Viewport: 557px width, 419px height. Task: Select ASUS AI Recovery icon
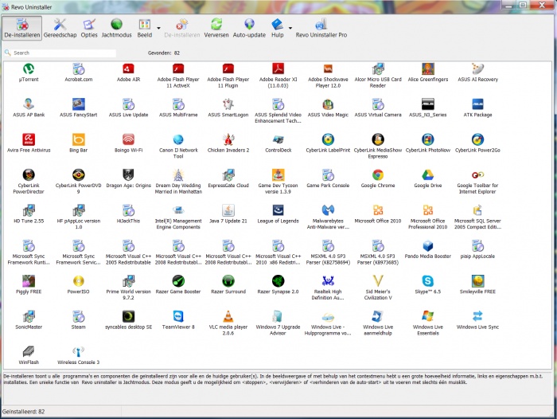pos(477,69)
